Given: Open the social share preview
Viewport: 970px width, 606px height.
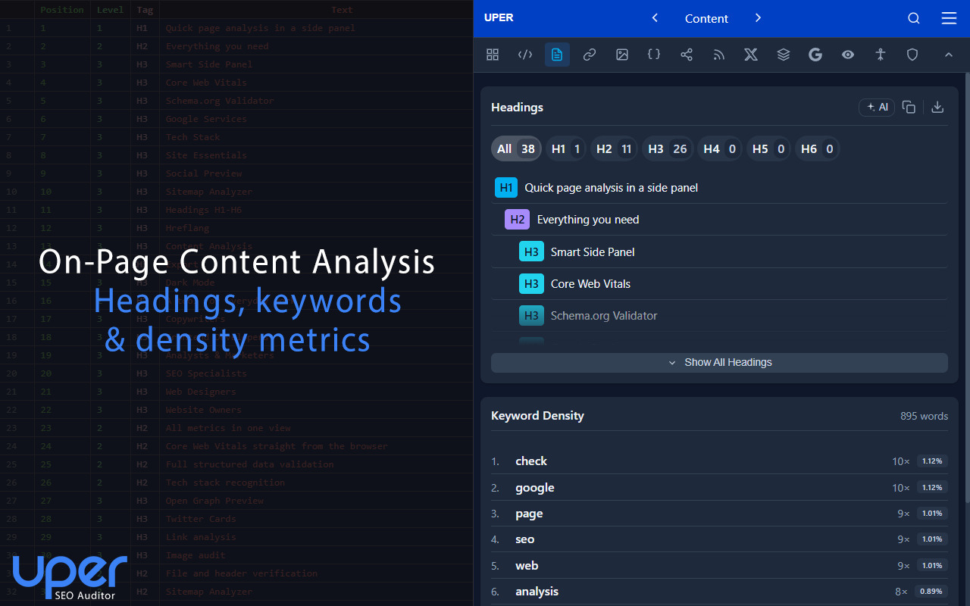Looking at the screenshot, I should point(687,55).
